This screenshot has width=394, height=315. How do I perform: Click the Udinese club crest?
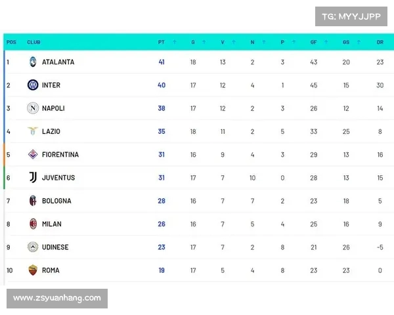[33, 247]
